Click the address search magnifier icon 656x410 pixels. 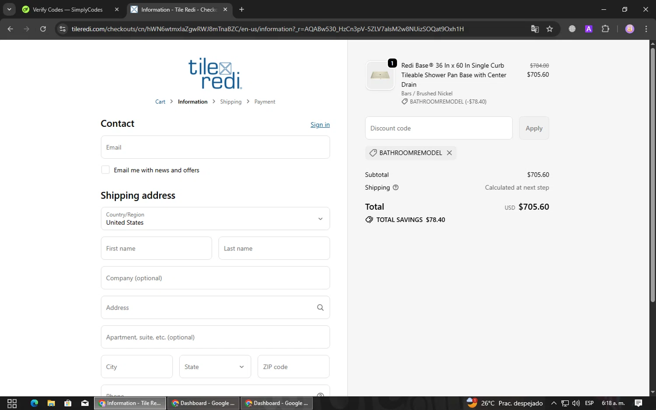320,308
